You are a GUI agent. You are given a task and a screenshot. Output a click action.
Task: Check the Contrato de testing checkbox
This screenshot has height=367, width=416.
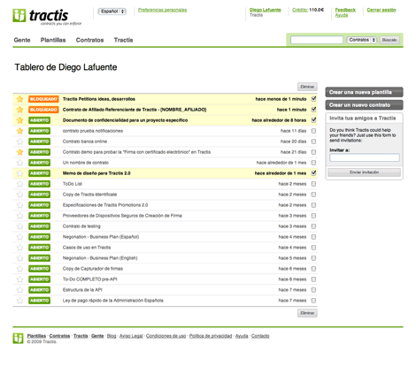(x=313, y=226)
